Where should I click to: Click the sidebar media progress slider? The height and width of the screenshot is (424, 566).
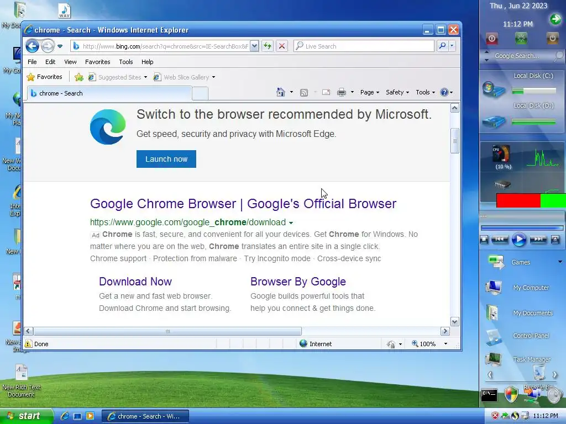tap(522, 228)
